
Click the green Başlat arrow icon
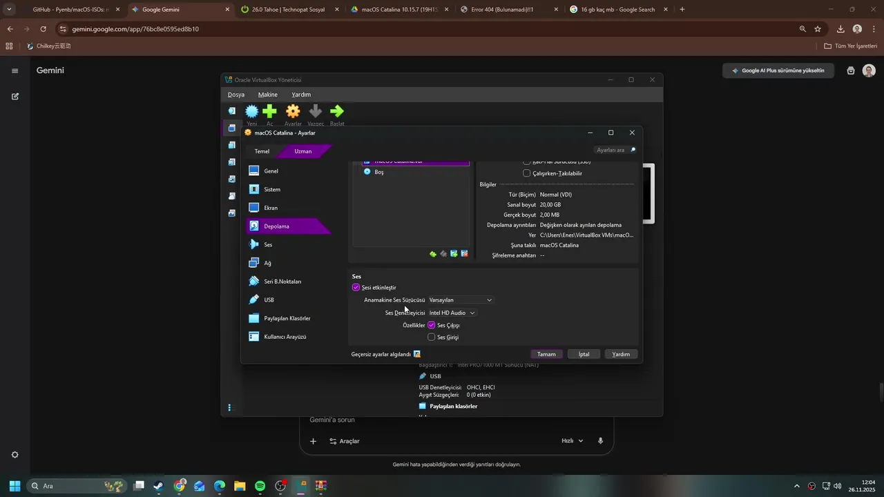point(337,111)
